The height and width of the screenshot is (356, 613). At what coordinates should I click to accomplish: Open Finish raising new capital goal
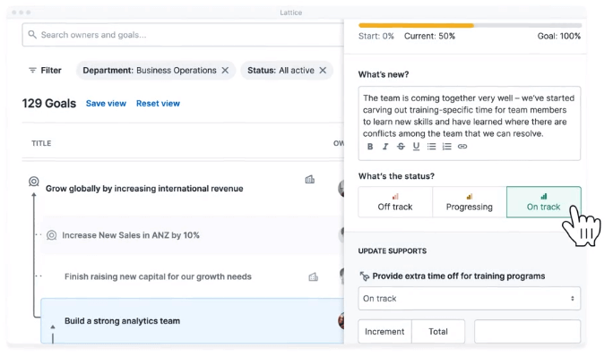coord(158,276)
